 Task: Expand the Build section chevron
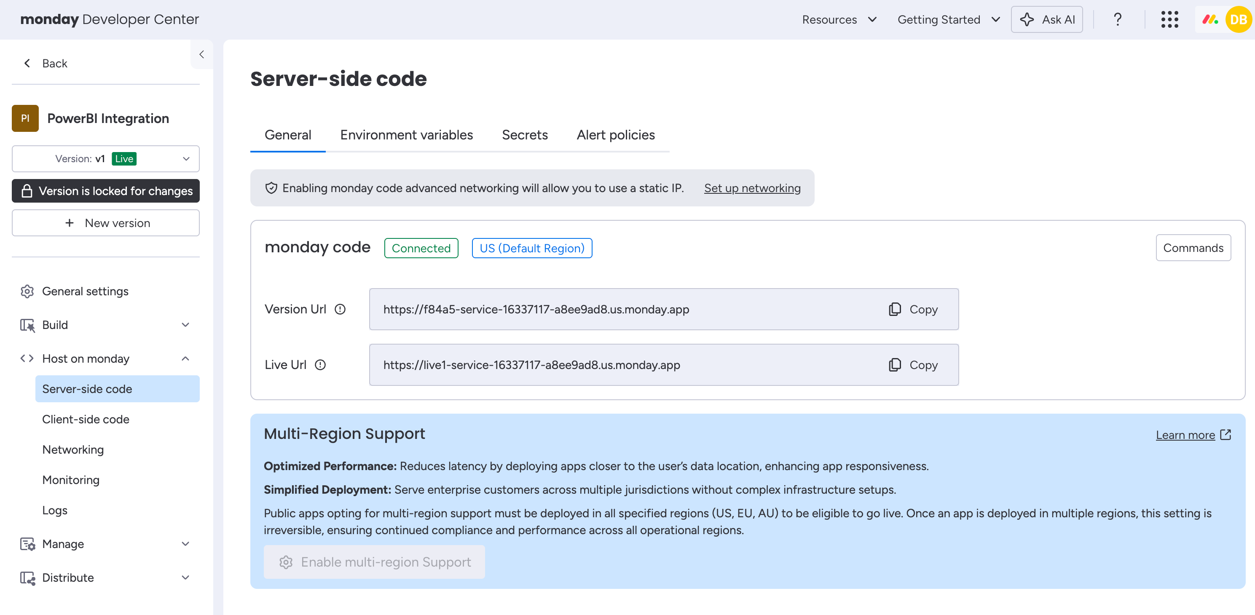pos(185,325)
